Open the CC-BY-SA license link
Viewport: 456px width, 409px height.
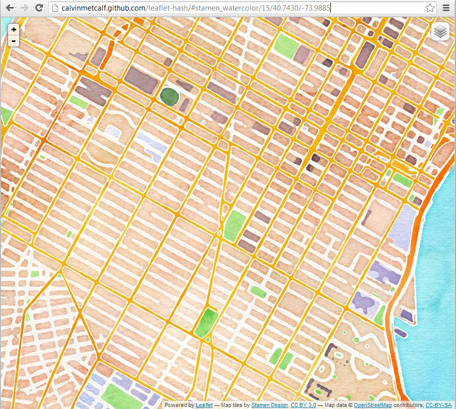(x=438, y=405)
